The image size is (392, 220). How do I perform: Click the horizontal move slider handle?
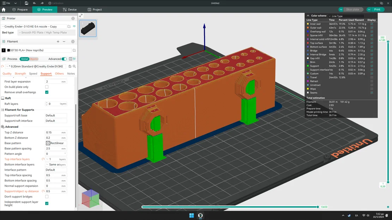tap(318, 207)
